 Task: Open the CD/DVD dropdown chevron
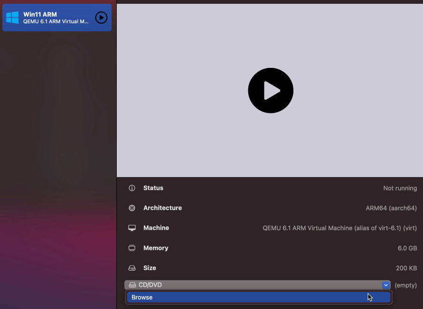click(386, 285)
